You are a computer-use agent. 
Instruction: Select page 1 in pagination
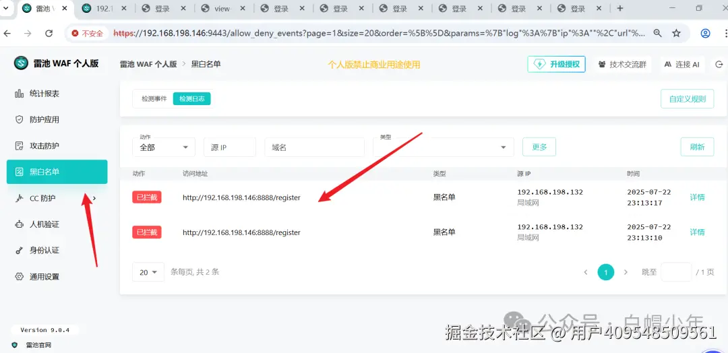(x=605, y=272)
